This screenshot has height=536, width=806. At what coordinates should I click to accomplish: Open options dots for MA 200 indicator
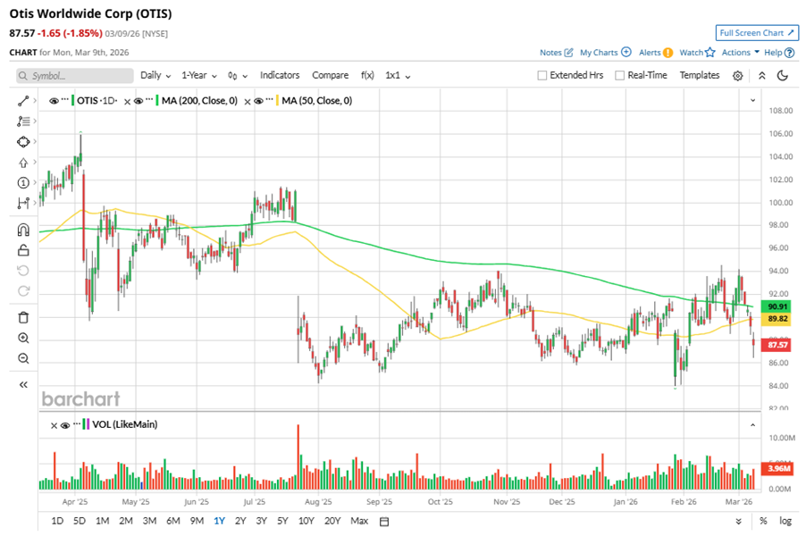coord(149,99)
